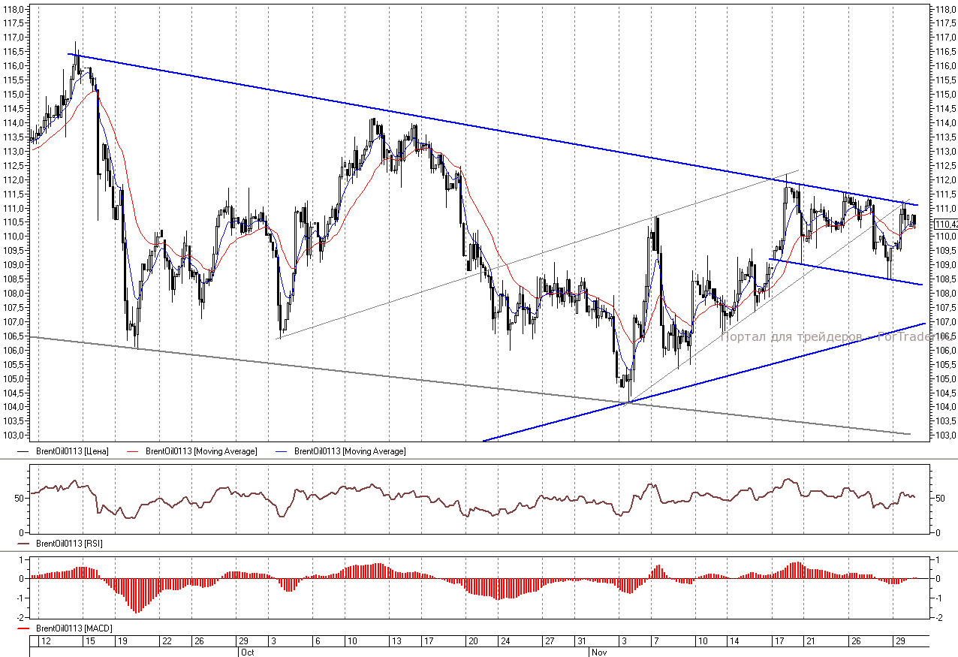Click date 22 on the time axis

click(167, 641)
